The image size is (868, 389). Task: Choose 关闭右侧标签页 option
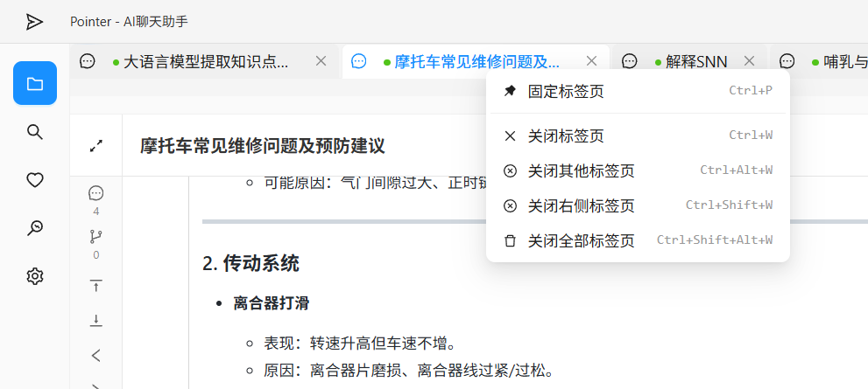click(x=581, y=205)
